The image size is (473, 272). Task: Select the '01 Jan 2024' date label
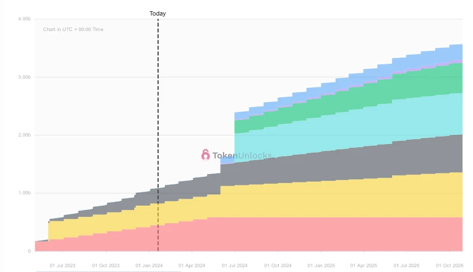coord(149,265)
